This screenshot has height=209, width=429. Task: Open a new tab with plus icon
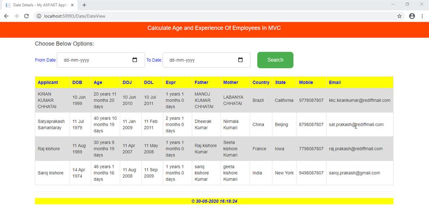[84, 5]
